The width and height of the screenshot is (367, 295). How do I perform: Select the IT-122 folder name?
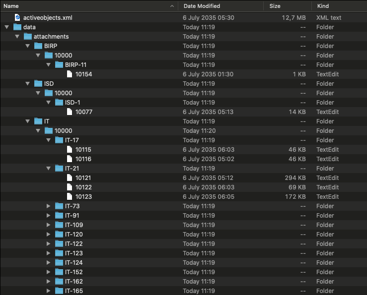coord(73,244)
